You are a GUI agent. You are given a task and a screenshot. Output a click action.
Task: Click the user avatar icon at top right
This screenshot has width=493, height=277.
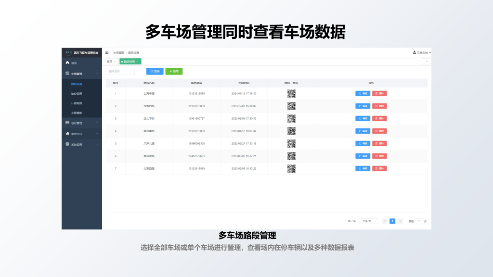(414, 52)
